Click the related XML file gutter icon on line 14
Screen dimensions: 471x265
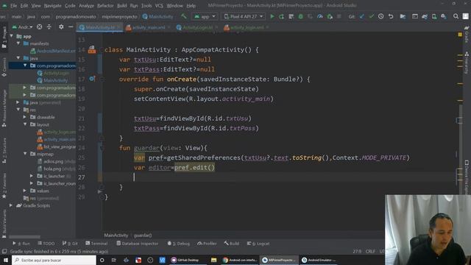click(92, 49)
